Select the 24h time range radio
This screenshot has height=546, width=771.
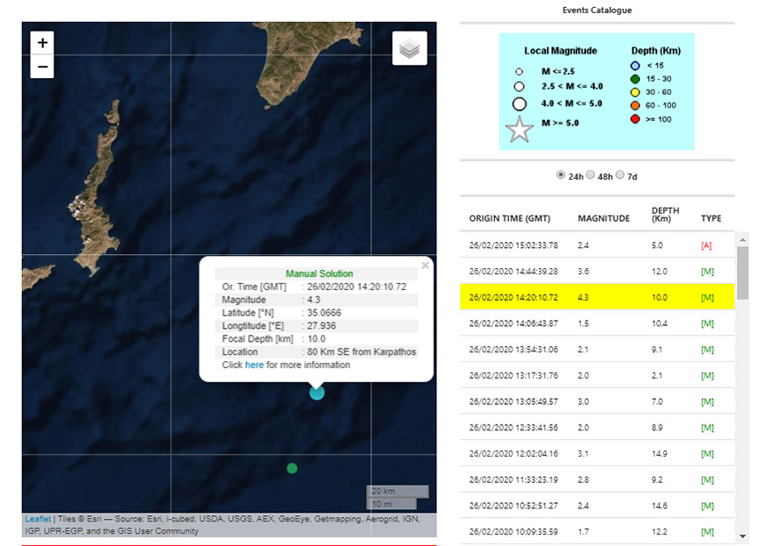(561, 175)
